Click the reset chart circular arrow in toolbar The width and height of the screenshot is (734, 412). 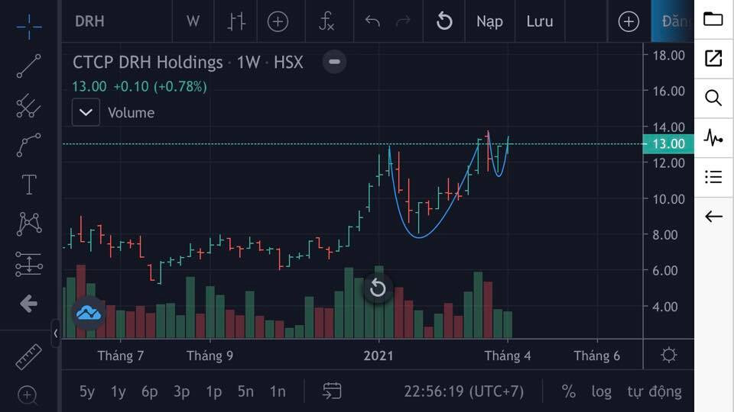[444, 21]
